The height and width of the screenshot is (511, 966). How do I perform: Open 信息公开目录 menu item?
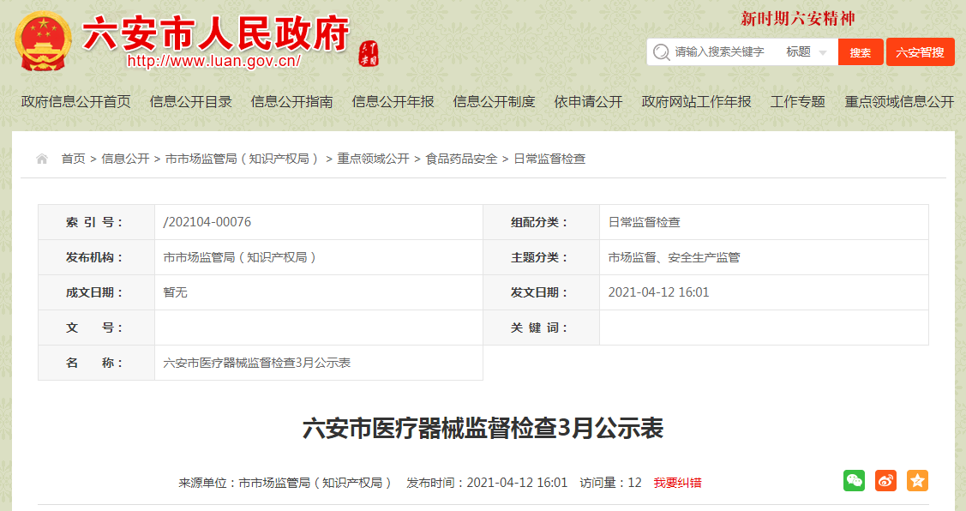pos(190,102)
